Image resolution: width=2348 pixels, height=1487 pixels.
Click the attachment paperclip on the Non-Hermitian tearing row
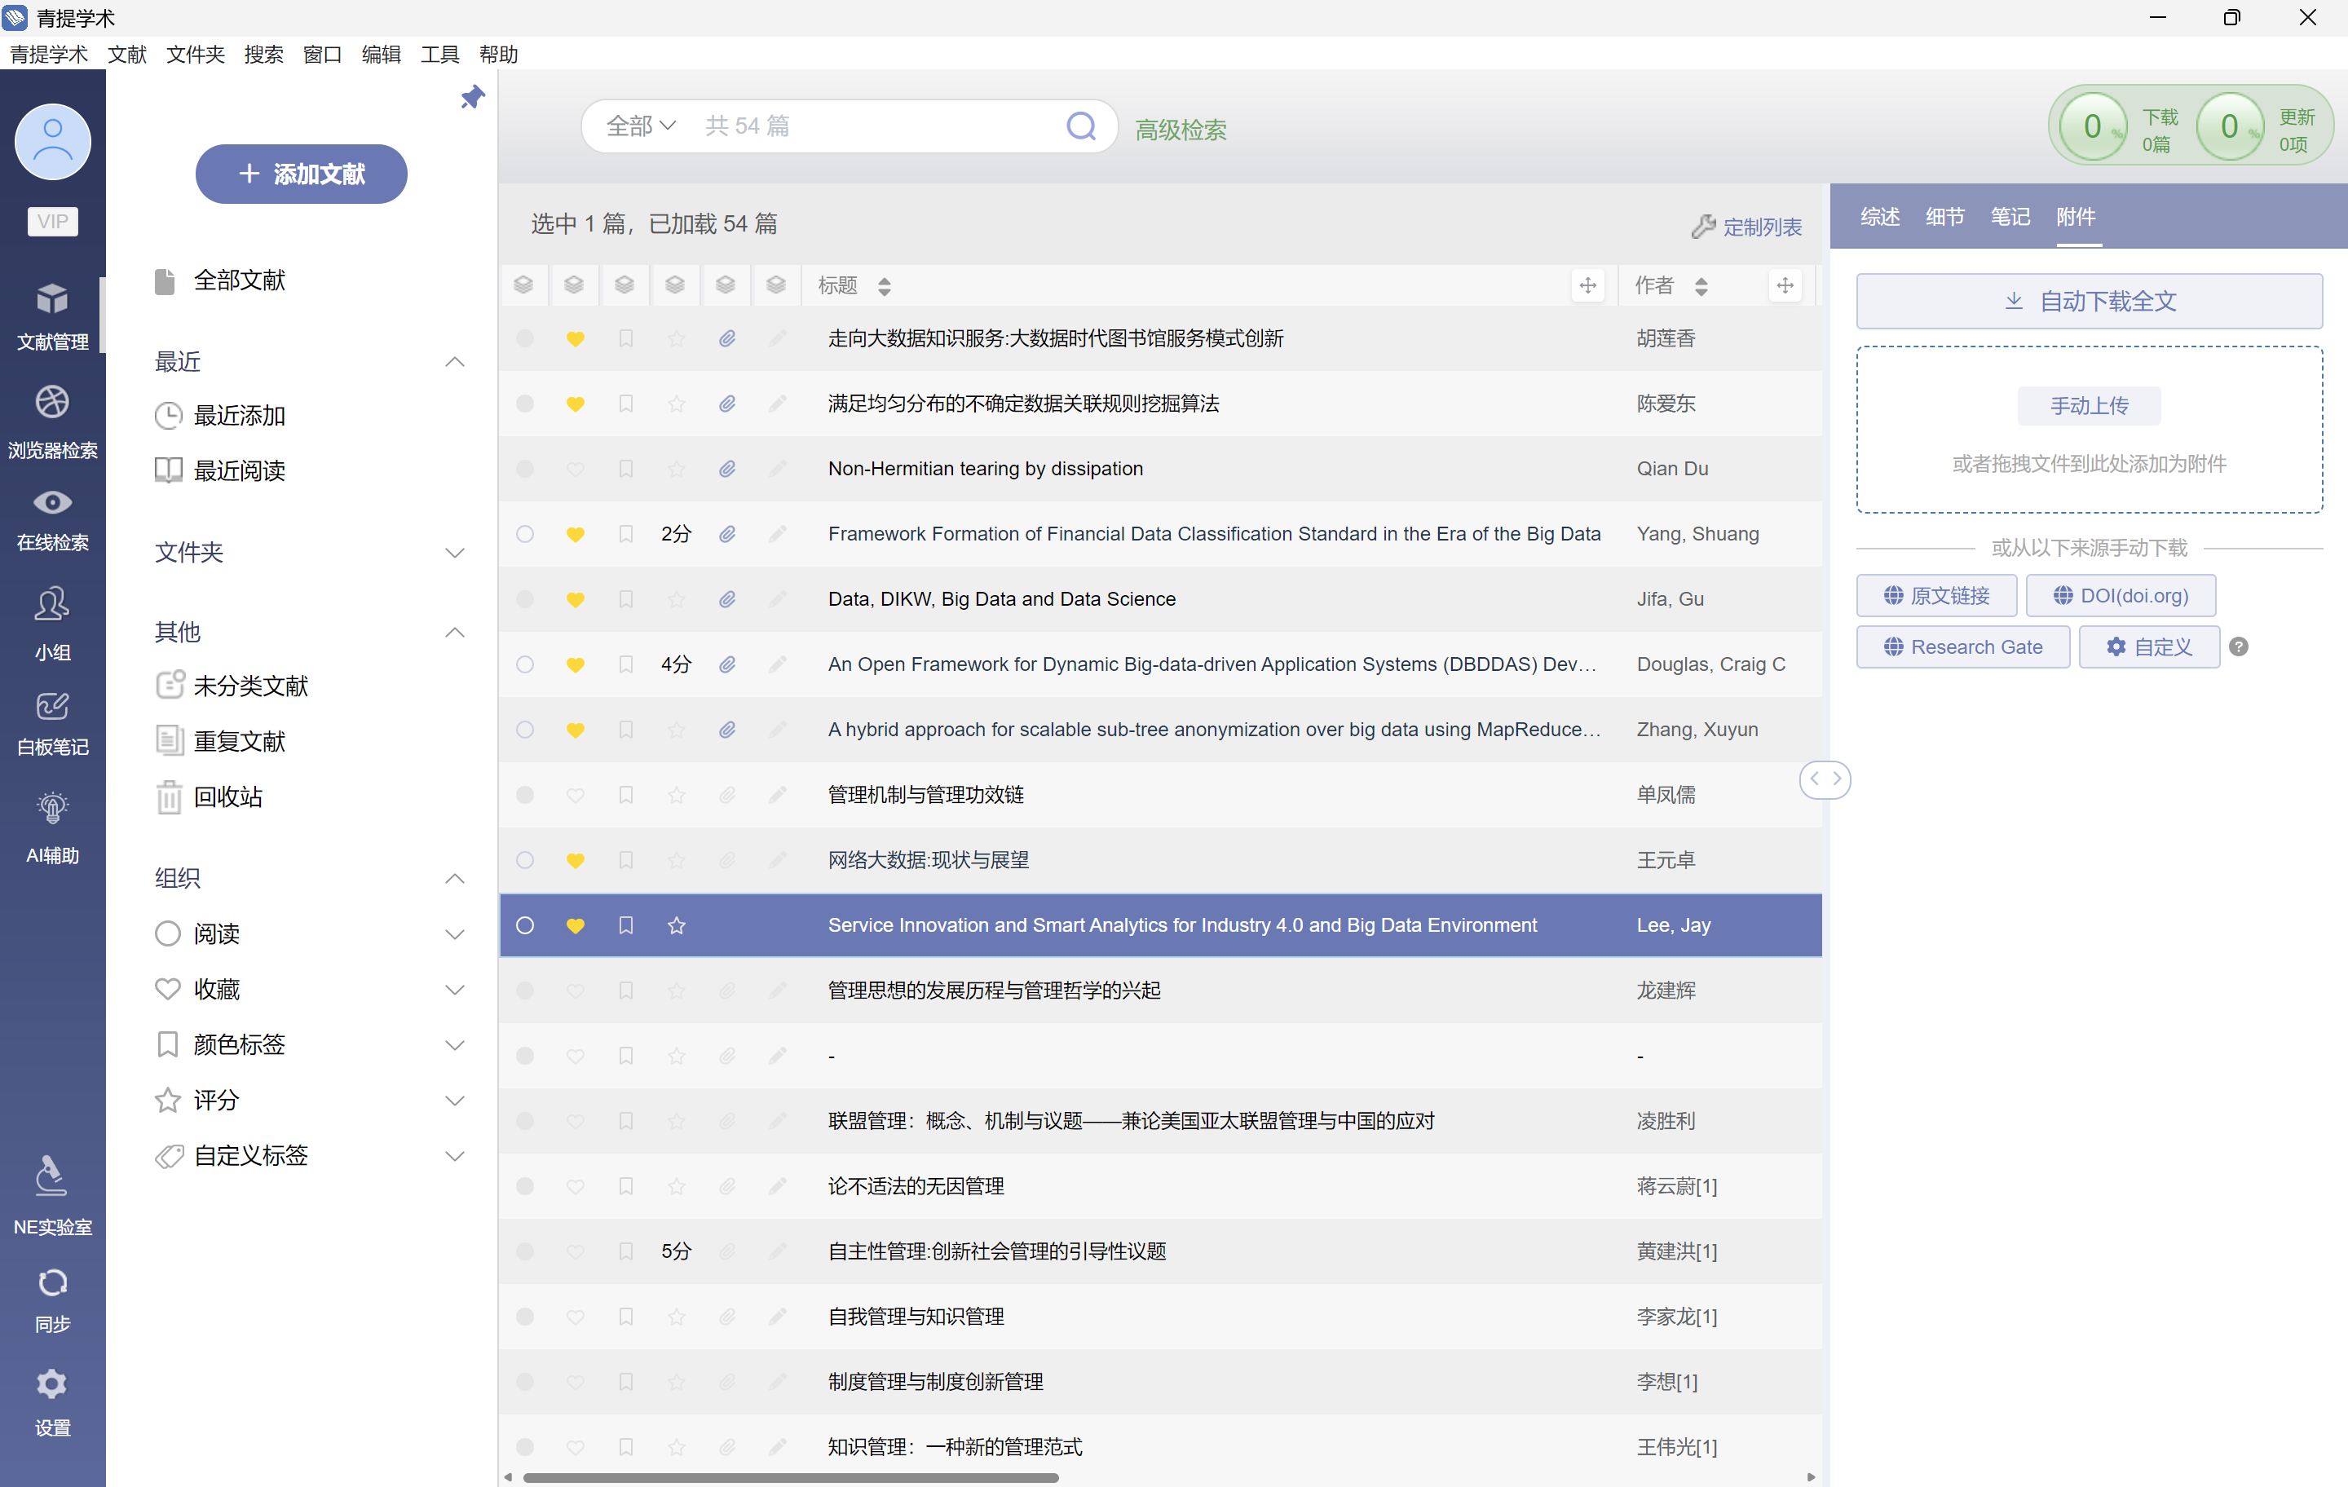pyautogui.click(x=726, y=469)
